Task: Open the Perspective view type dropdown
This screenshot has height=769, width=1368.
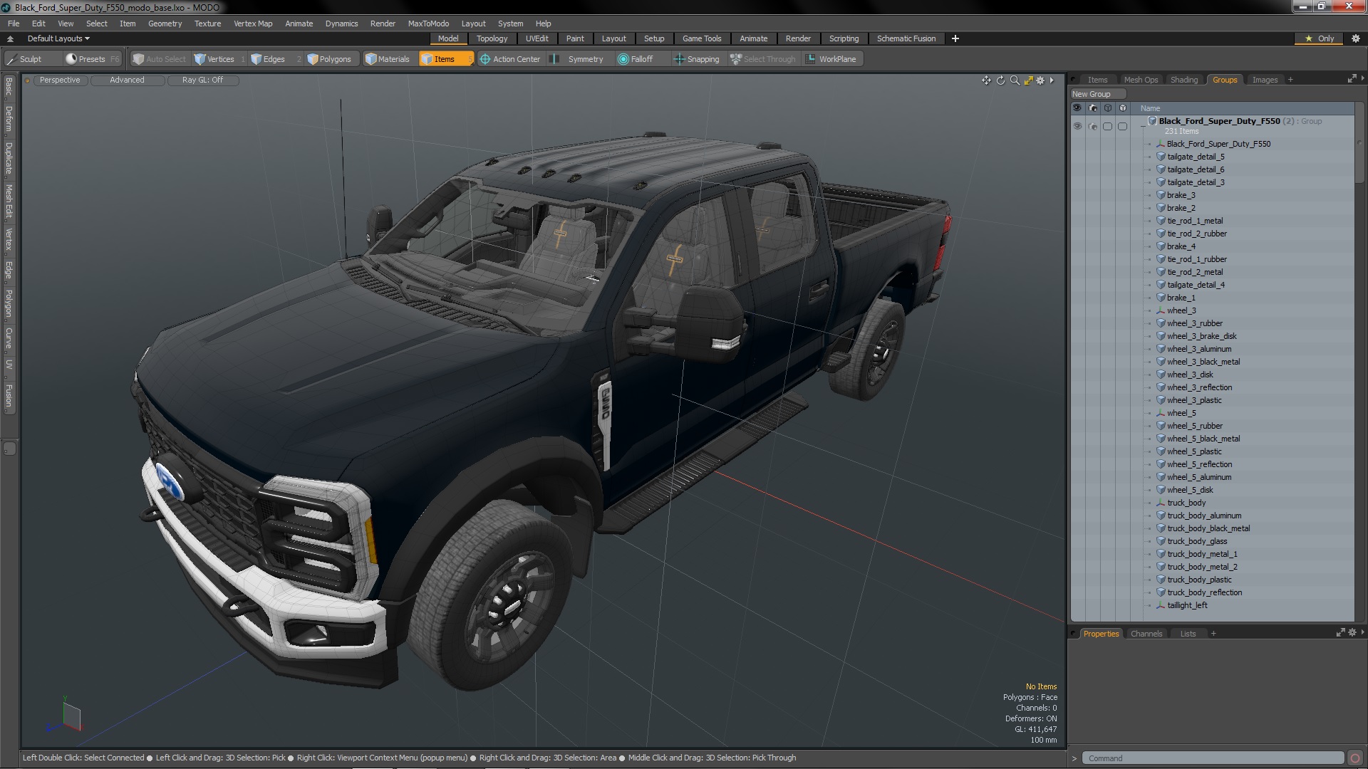Action: (60, 80)
